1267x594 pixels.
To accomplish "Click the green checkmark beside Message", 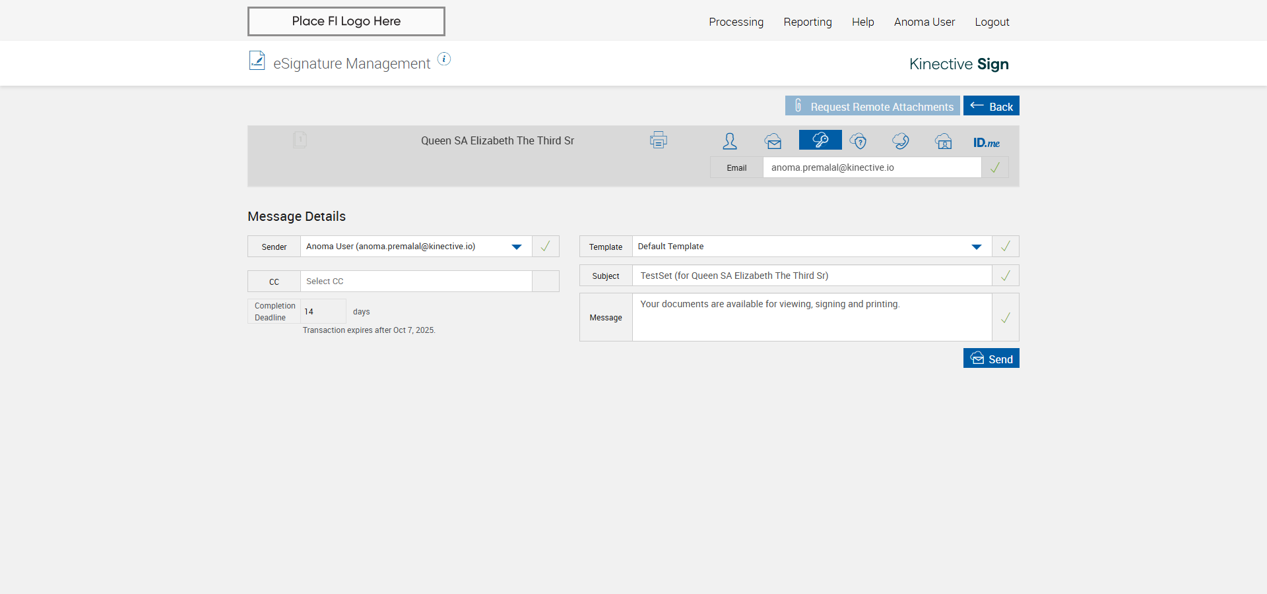I will [1006, 318].
